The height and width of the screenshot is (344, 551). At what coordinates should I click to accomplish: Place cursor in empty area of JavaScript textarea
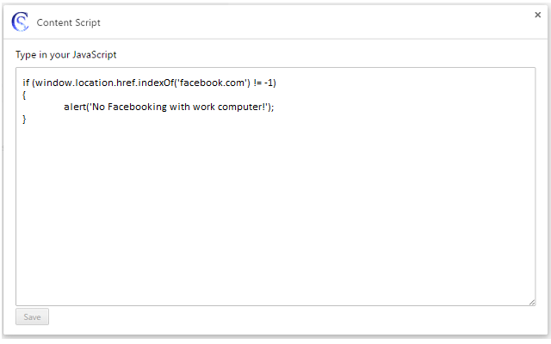click(x=275, y=215)
